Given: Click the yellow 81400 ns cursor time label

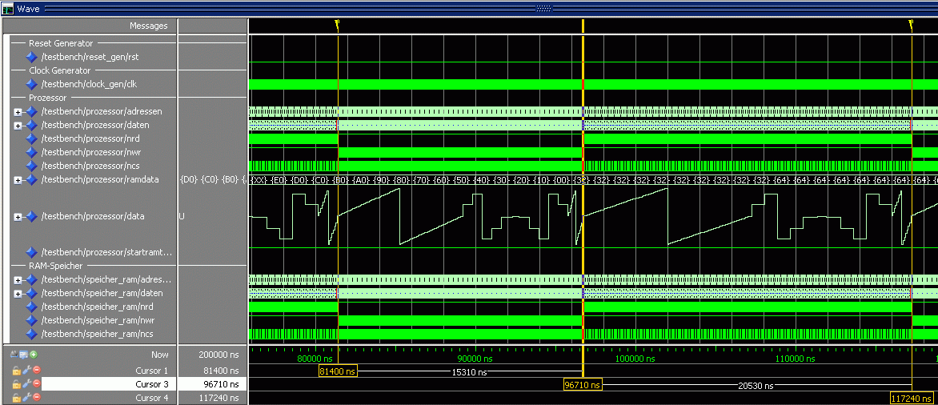Looking at the screenshot, I should [x=337, y=371].
